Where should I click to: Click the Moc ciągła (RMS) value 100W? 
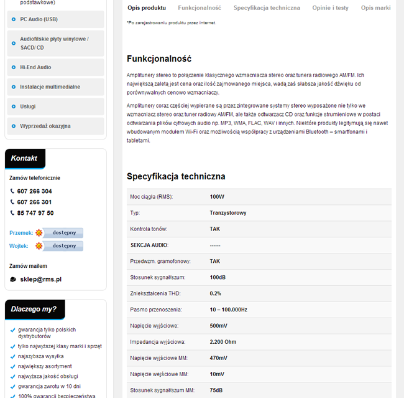(x=217, y=197)
